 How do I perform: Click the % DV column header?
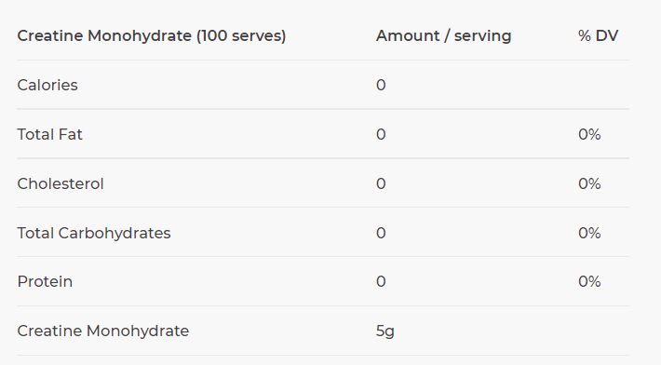click(599, 35)
